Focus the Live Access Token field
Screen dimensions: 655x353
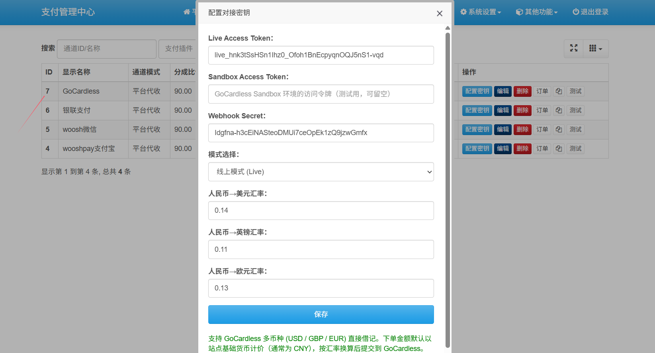pos(321,55)
